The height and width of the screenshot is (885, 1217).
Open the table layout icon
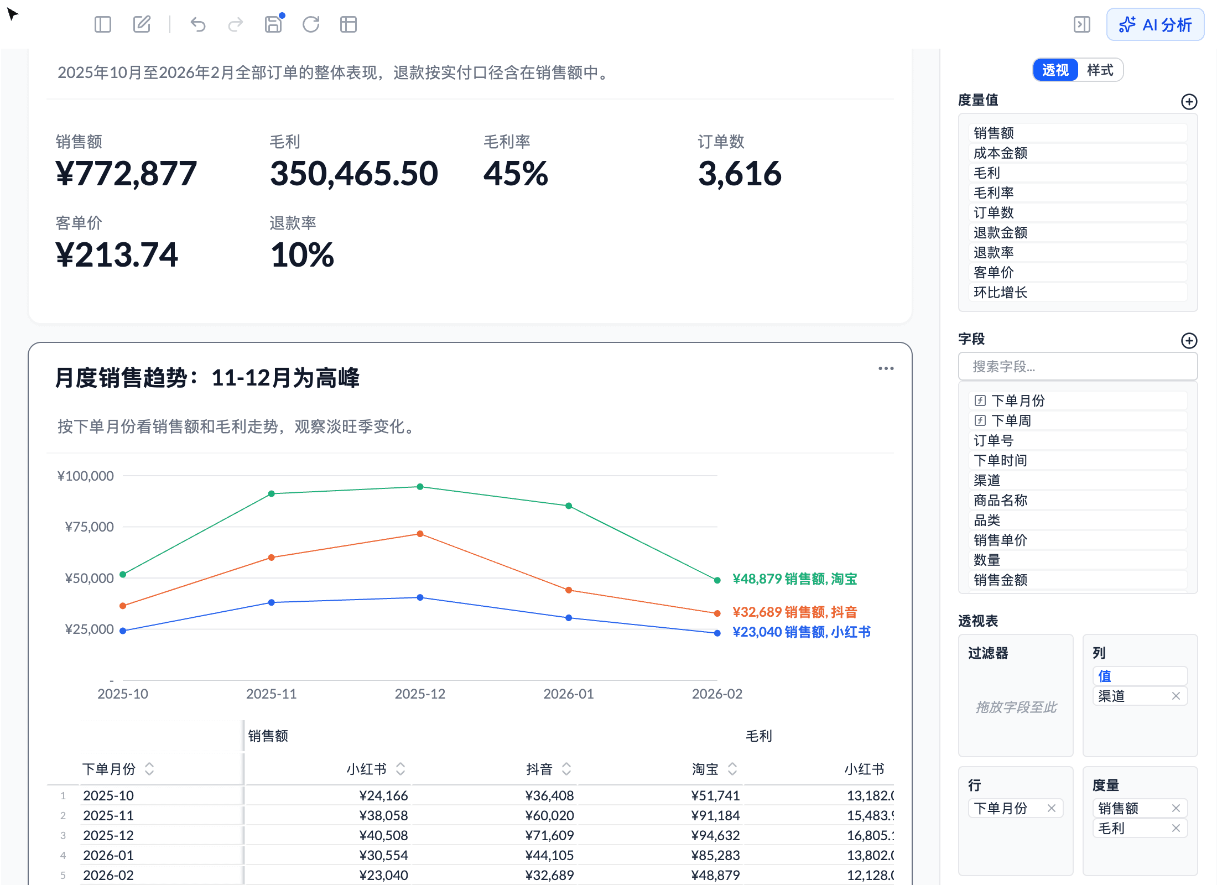[x=349, y=24]
